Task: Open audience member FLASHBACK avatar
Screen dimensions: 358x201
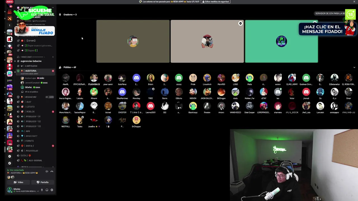Action: 94,78
